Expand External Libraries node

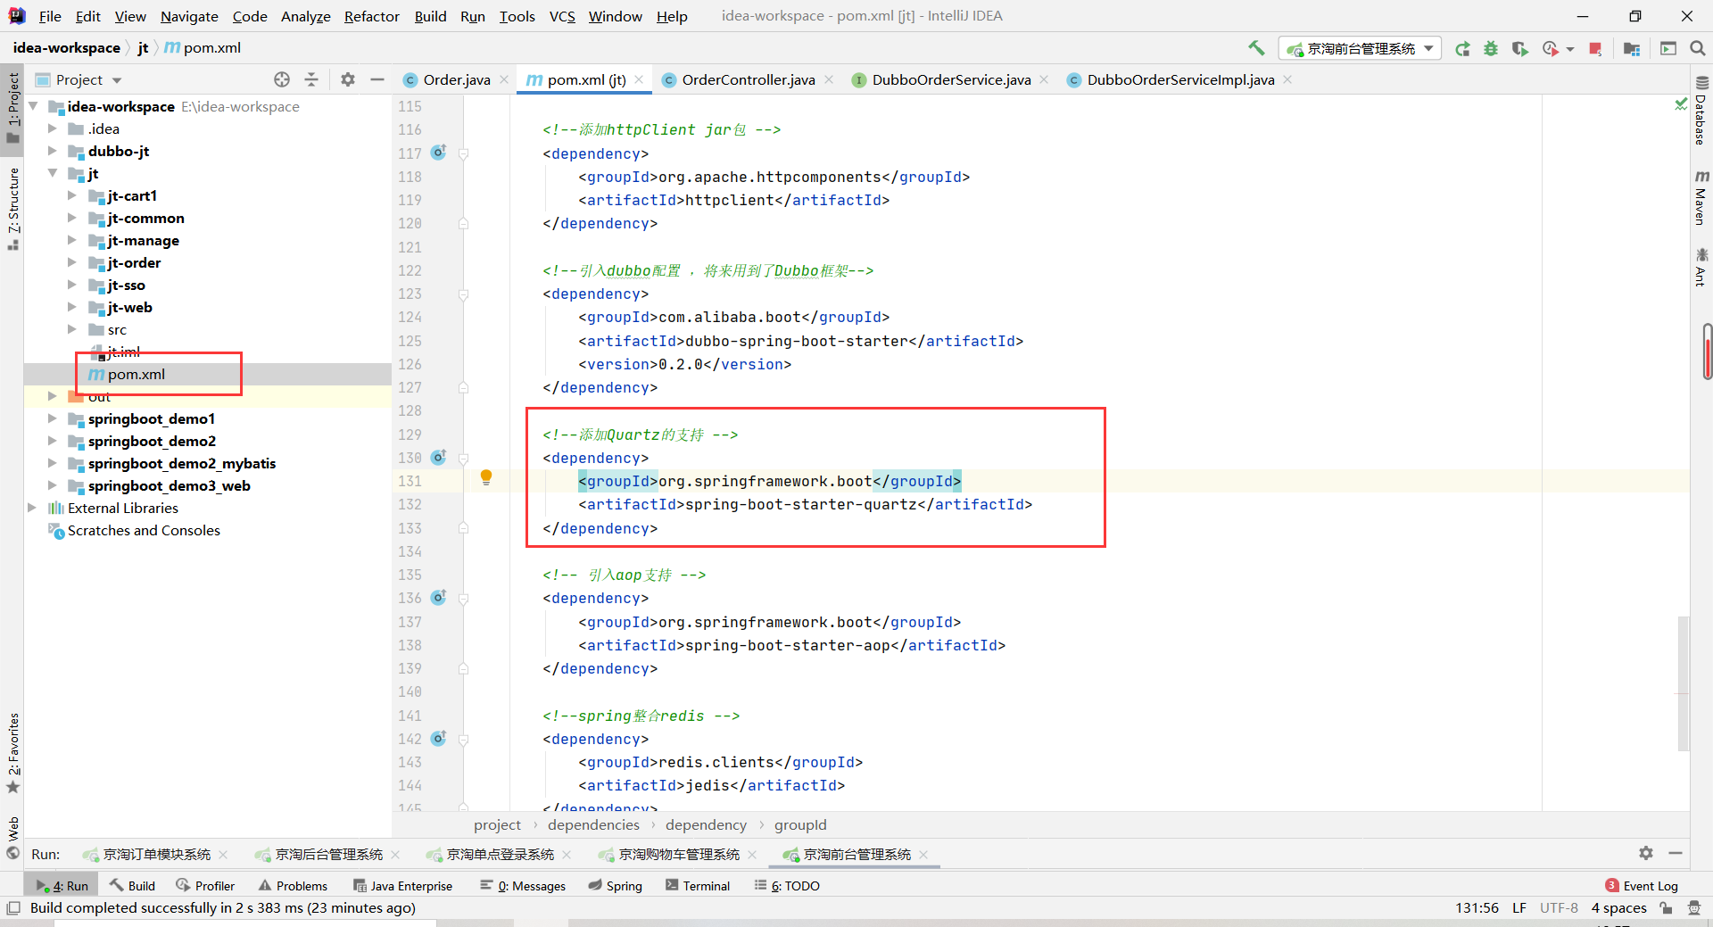[x=33, y=508]
